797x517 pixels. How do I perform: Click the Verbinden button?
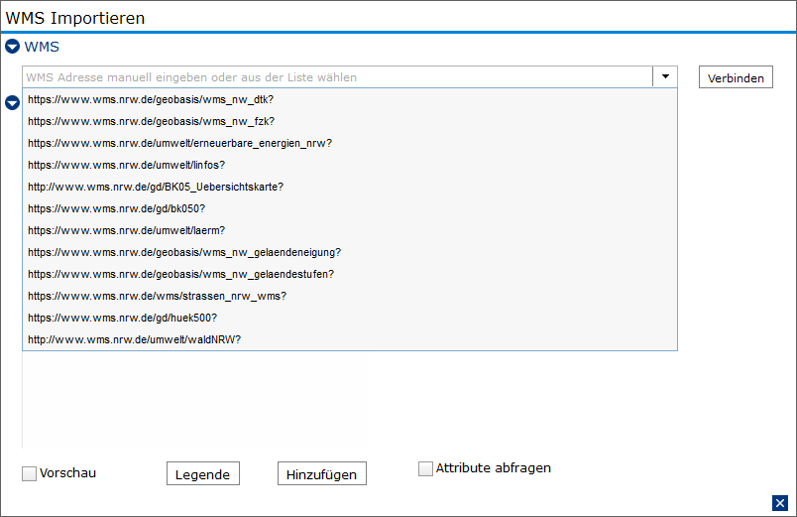(736, 77)
